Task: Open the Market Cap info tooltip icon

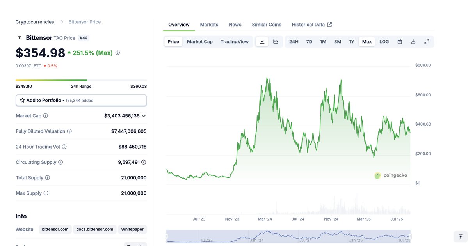Action: 45,116
